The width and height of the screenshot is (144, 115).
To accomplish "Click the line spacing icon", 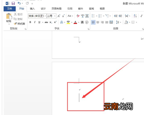I will [x=117, y=22].
